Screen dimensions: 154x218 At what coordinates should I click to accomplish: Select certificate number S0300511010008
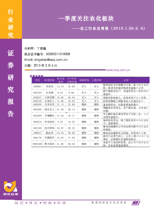[58, 54]
